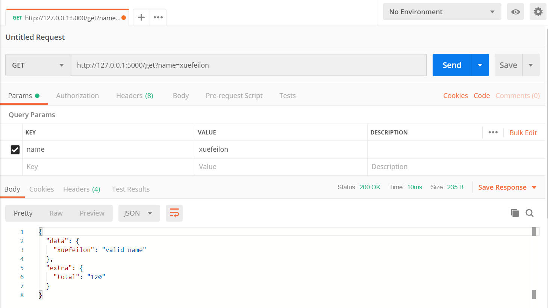
Task: Switch to the Authorization tab
Action: 77,95
